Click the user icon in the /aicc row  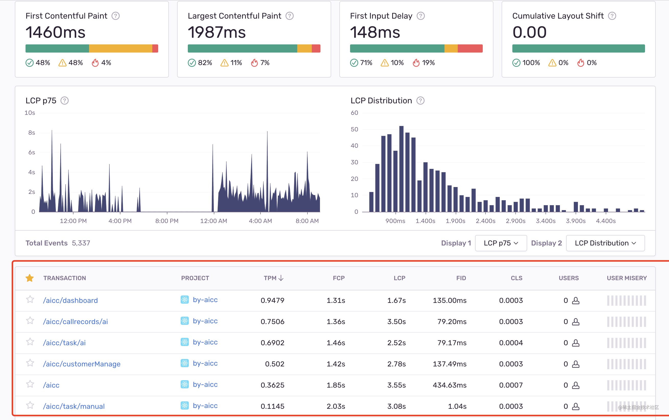click(x=576, y=385)
